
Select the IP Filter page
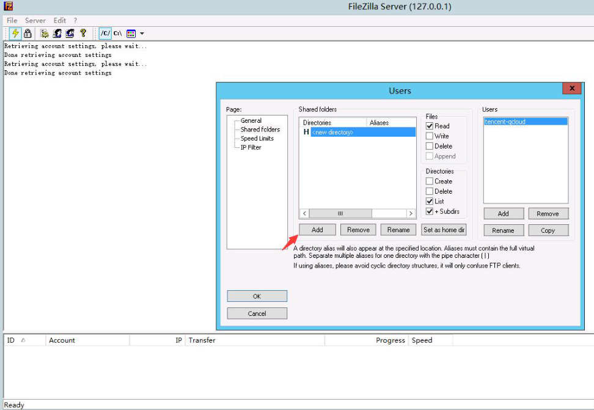pyautogui.click(x=251, y=147)
